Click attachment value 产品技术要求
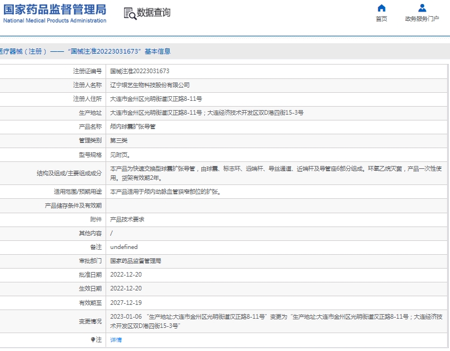Viewport: 450px width, 351px height. click(x=127, y=220)
